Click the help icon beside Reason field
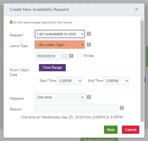 coord(122,108)
